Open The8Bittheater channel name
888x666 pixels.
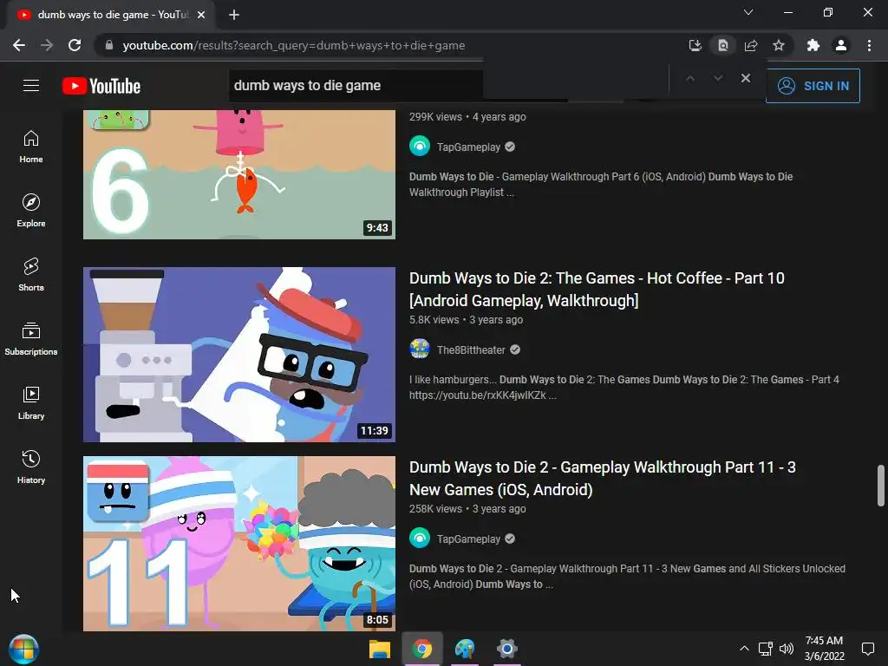coord(471,350)
